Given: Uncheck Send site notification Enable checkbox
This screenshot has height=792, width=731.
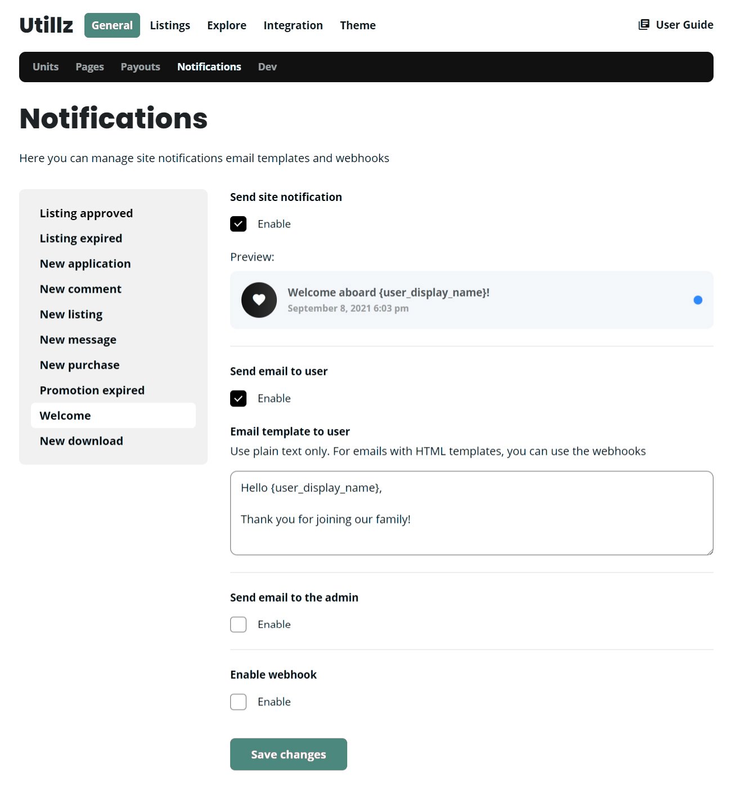Looking at the screenshot, I should 239,224.
